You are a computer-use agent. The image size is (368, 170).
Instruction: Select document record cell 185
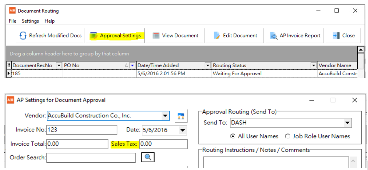click(37, 73)
